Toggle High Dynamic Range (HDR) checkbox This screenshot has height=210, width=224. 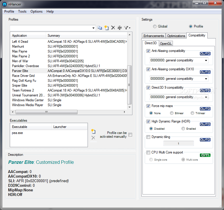click(148, 121)
